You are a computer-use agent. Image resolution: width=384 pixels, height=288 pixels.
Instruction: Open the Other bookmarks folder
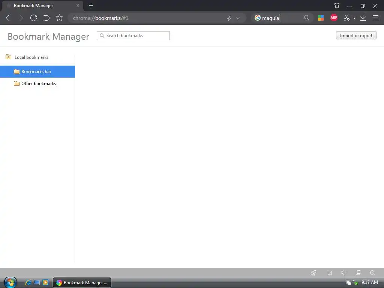click(x=37, y=84)
